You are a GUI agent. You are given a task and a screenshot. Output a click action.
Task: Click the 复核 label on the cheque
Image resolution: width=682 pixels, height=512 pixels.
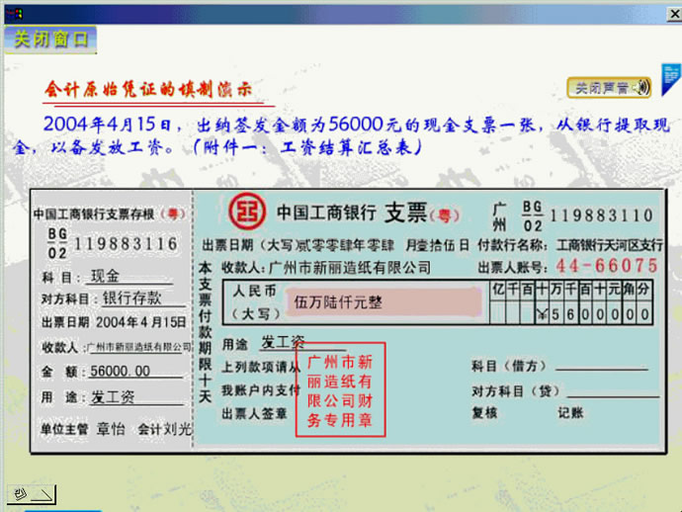(x=484, y=413)
